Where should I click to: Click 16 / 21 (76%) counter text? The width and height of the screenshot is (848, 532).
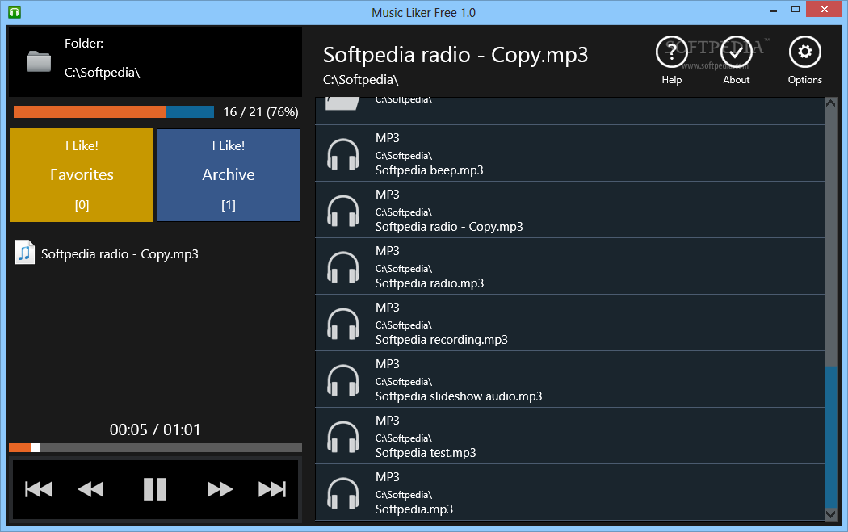tap(261, 112)
